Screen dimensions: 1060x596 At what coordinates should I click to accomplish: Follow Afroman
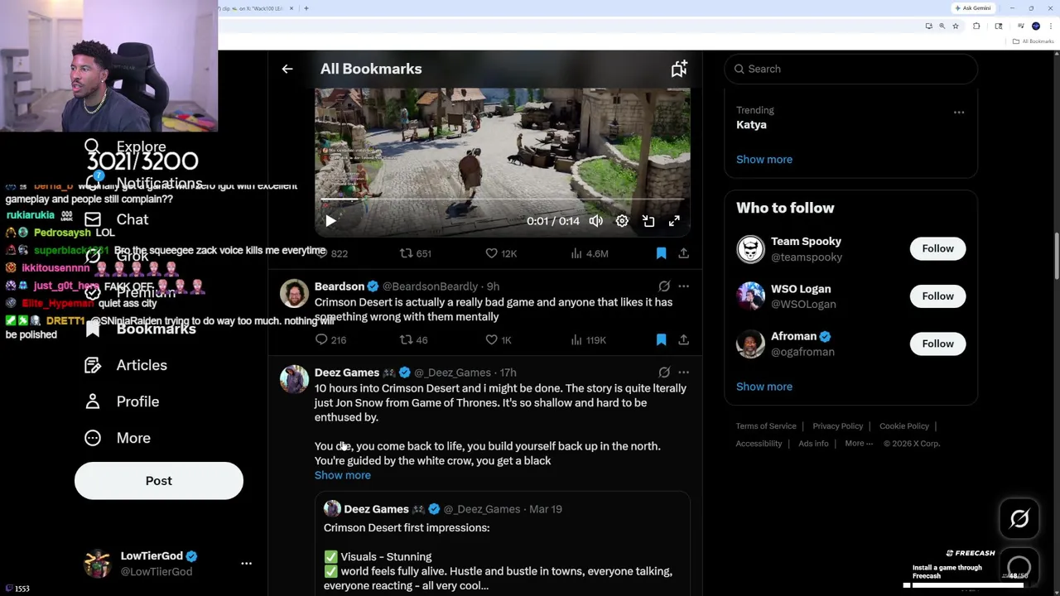click(937, 344)
